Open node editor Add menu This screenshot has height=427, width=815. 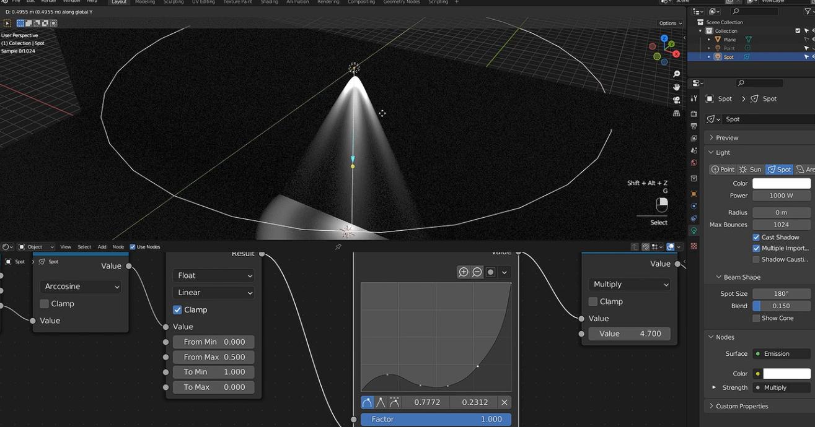pos(102,247)
